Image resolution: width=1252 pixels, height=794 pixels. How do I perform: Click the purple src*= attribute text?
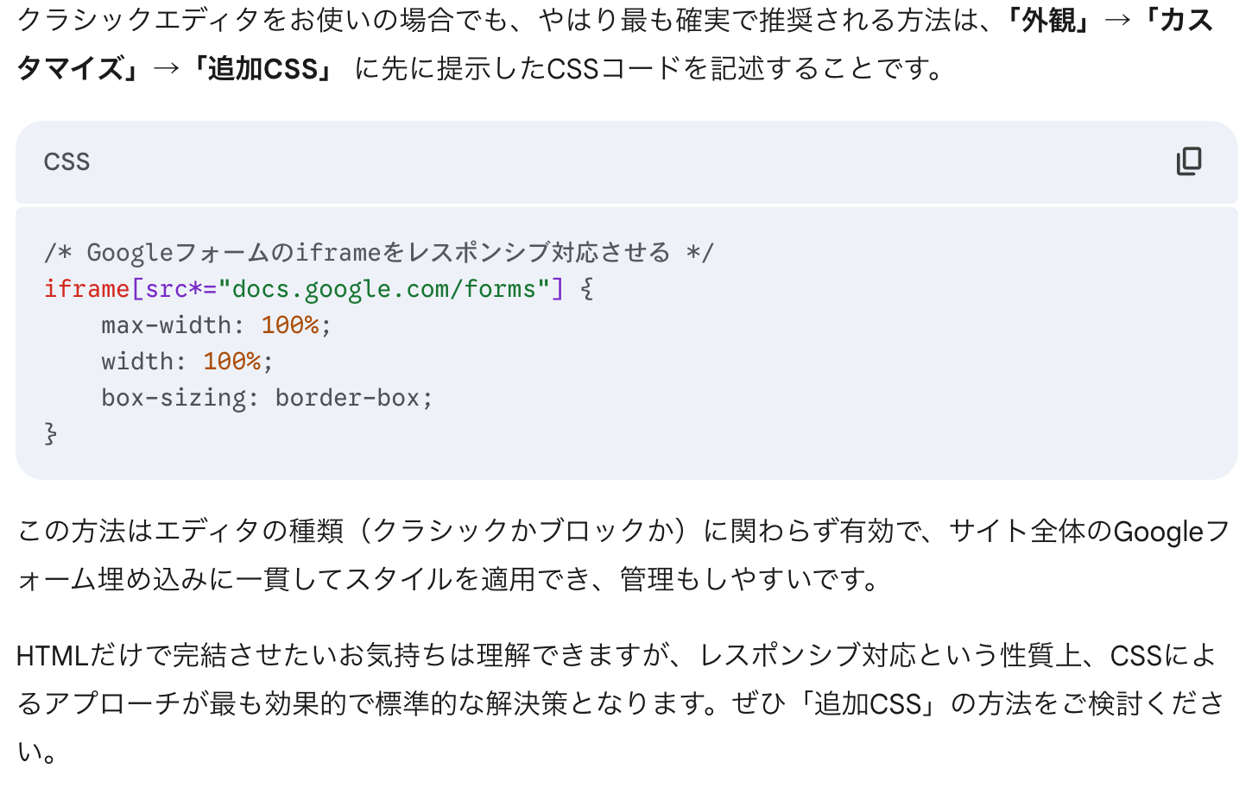(181, 289)
